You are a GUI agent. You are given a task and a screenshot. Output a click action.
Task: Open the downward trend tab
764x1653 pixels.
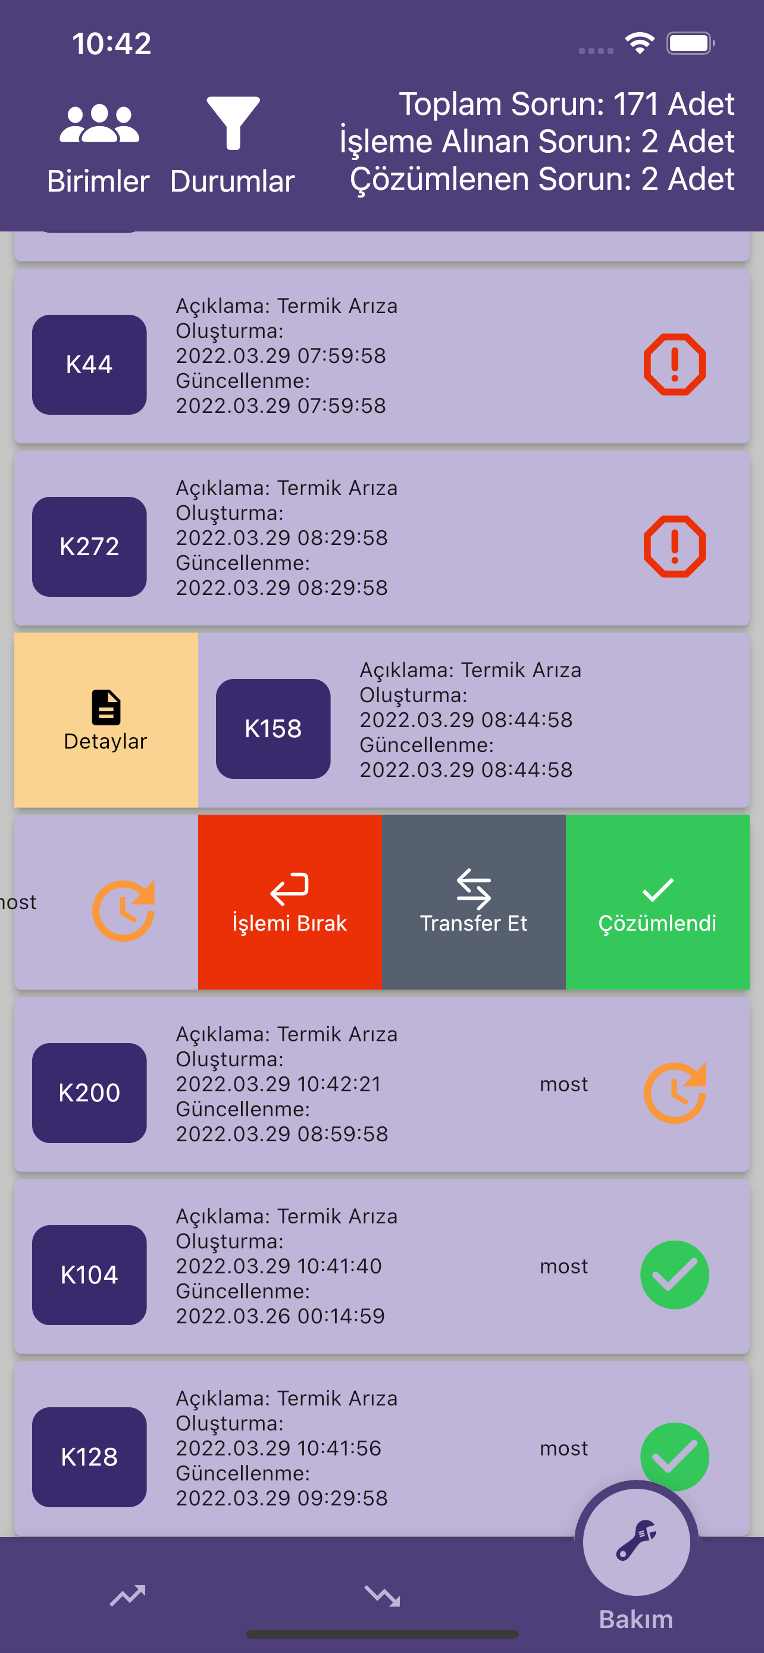click(x=383, y=1596)
